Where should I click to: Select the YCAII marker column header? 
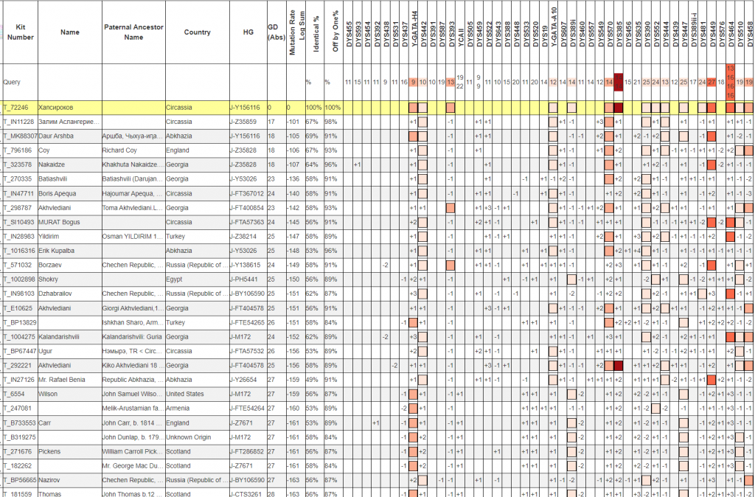460,32
